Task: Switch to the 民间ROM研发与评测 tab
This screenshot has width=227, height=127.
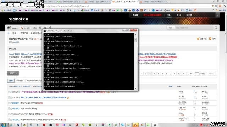Action: (34, 81)
